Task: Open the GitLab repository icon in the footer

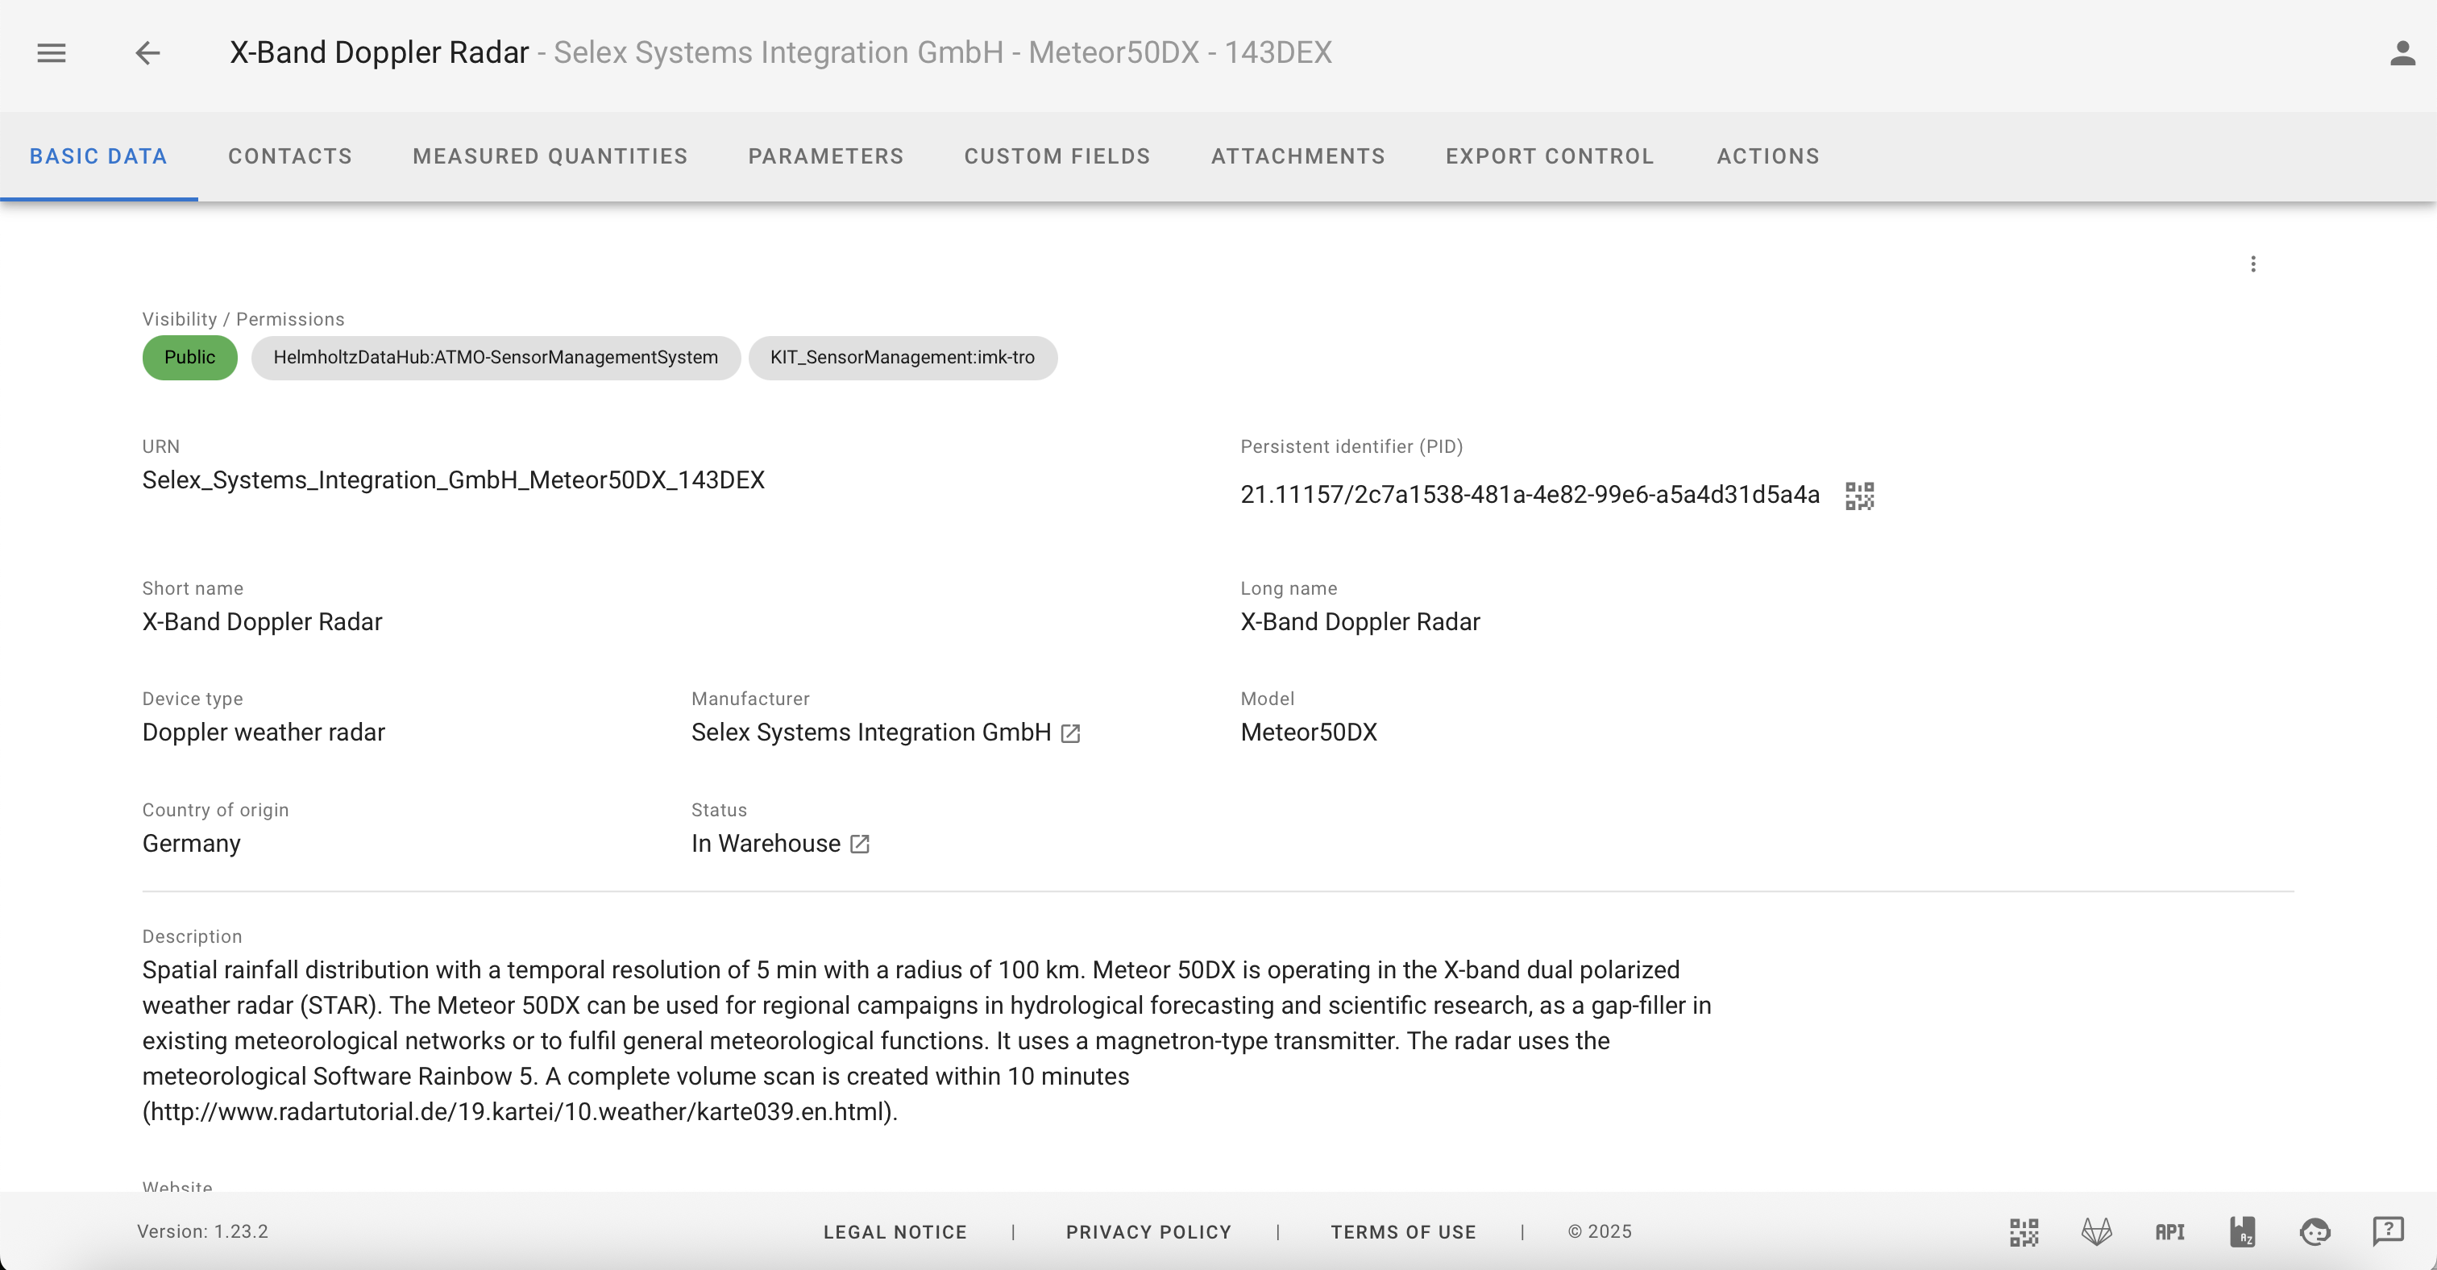Action: [2096, 1231]
